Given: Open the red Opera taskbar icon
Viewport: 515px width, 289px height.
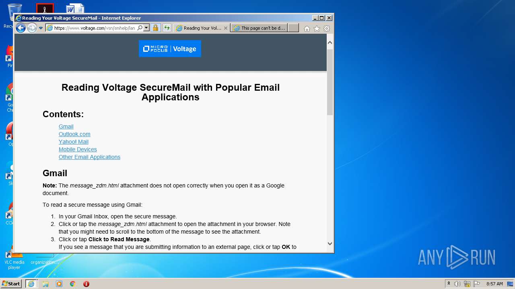Looking at the screenshot, I should point(86,284).
